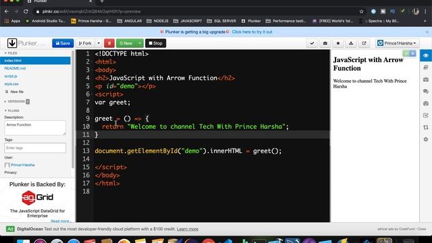Image resolution: width=432 pixels, height=243 pixels.
Task: Open preview in external window icon
Action: 364,43
